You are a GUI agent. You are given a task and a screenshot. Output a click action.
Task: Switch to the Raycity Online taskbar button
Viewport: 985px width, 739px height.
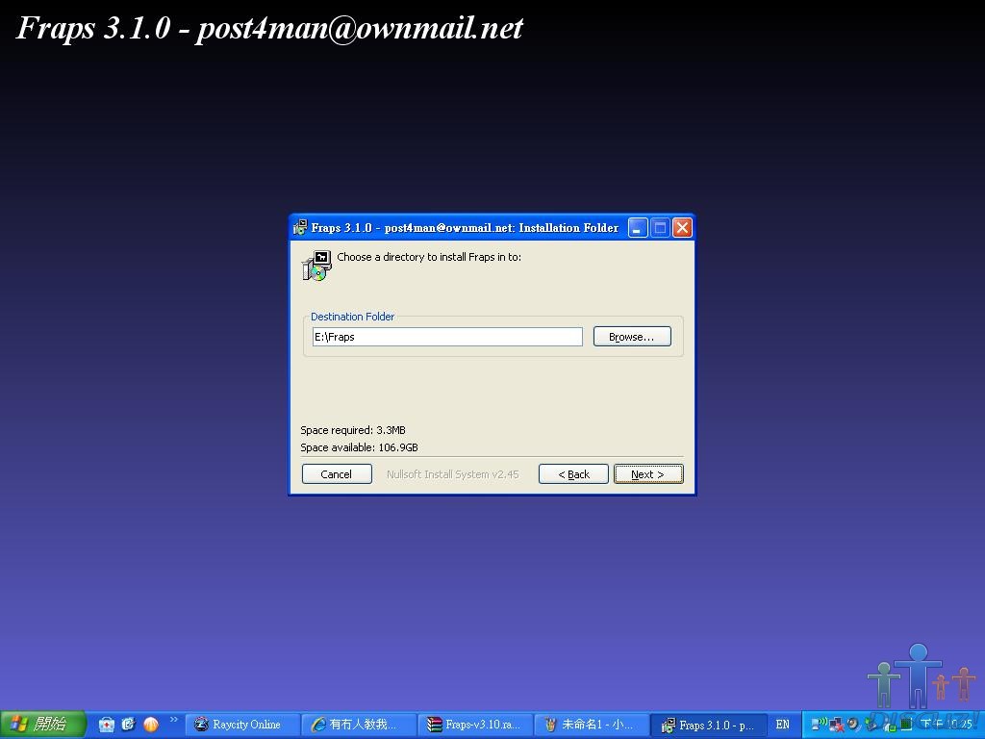click(242, 725)
